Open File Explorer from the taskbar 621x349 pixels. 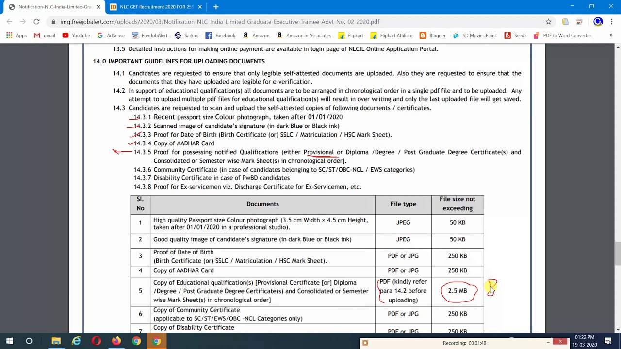click(56, 341)
